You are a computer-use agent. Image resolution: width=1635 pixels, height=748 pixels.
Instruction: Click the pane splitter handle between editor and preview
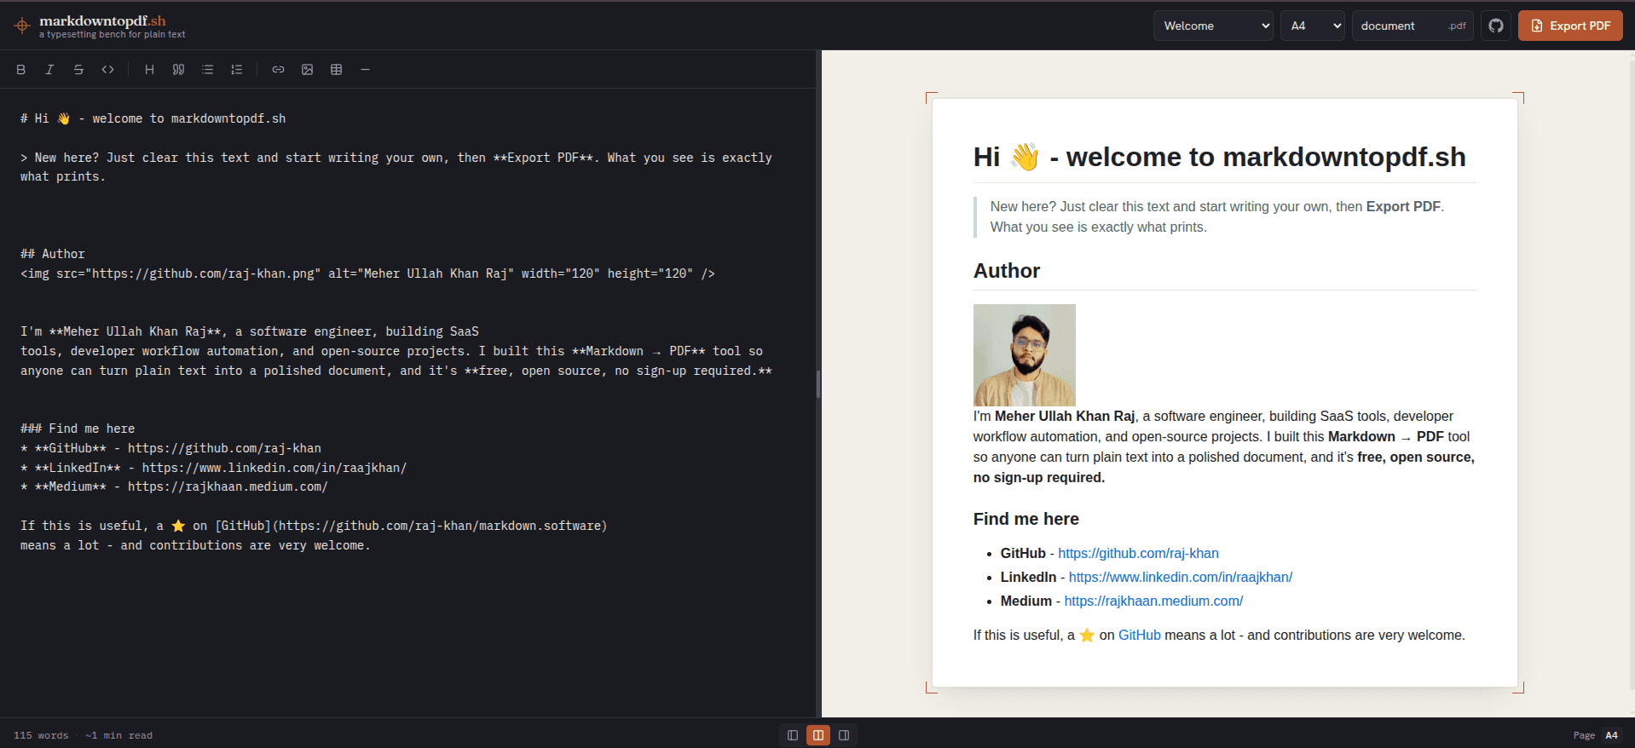pyautogui.click(x=818, y=384)
